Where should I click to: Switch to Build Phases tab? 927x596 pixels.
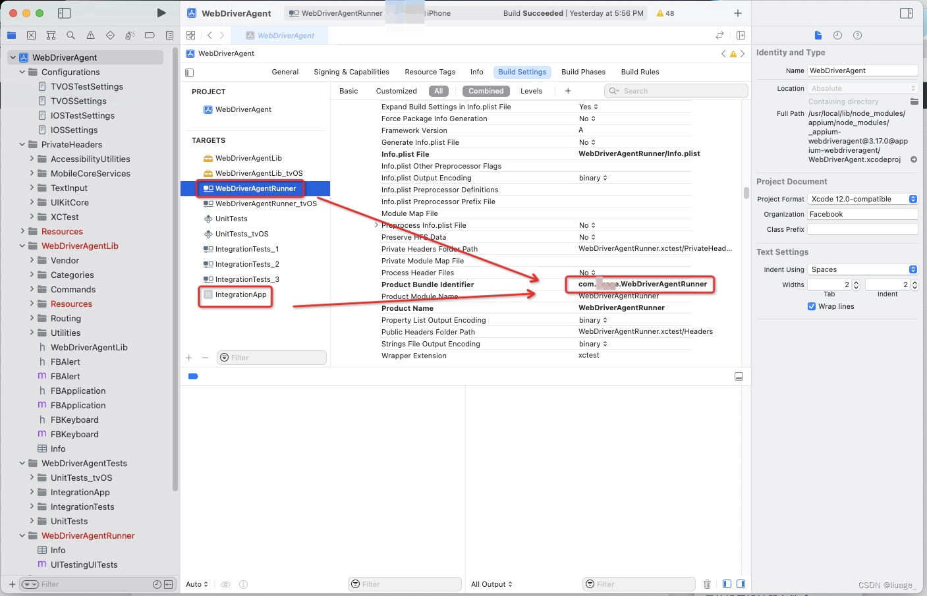(583, 72)
